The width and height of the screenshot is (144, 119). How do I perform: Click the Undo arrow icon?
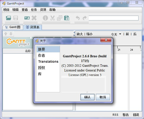78,18
